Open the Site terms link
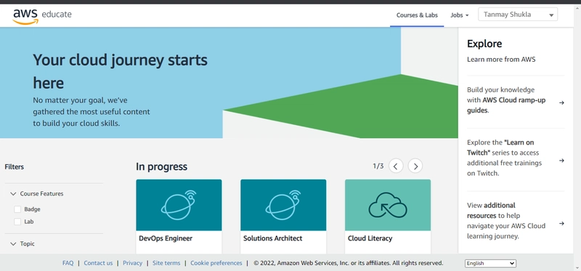 166,263
